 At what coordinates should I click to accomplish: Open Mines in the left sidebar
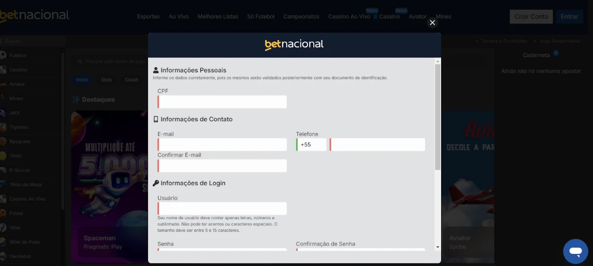16,98
